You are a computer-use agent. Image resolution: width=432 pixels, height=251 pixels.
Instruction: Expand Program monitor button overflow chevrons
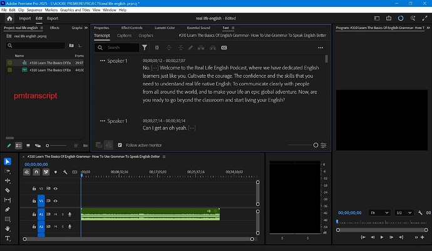pos(416,237)
